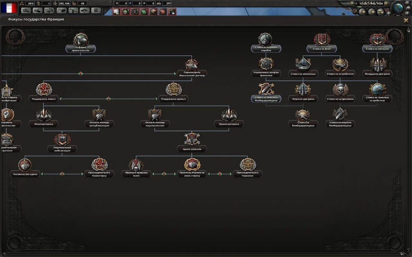The image size is (412, 257).
Task: Click the green factory alert with red exclamation
Action: tap(144, 12)
